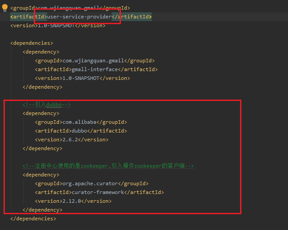Screen dimensions: 288x230
Task: Click the 引入dubbo comment line
Action: pos(47,104)
